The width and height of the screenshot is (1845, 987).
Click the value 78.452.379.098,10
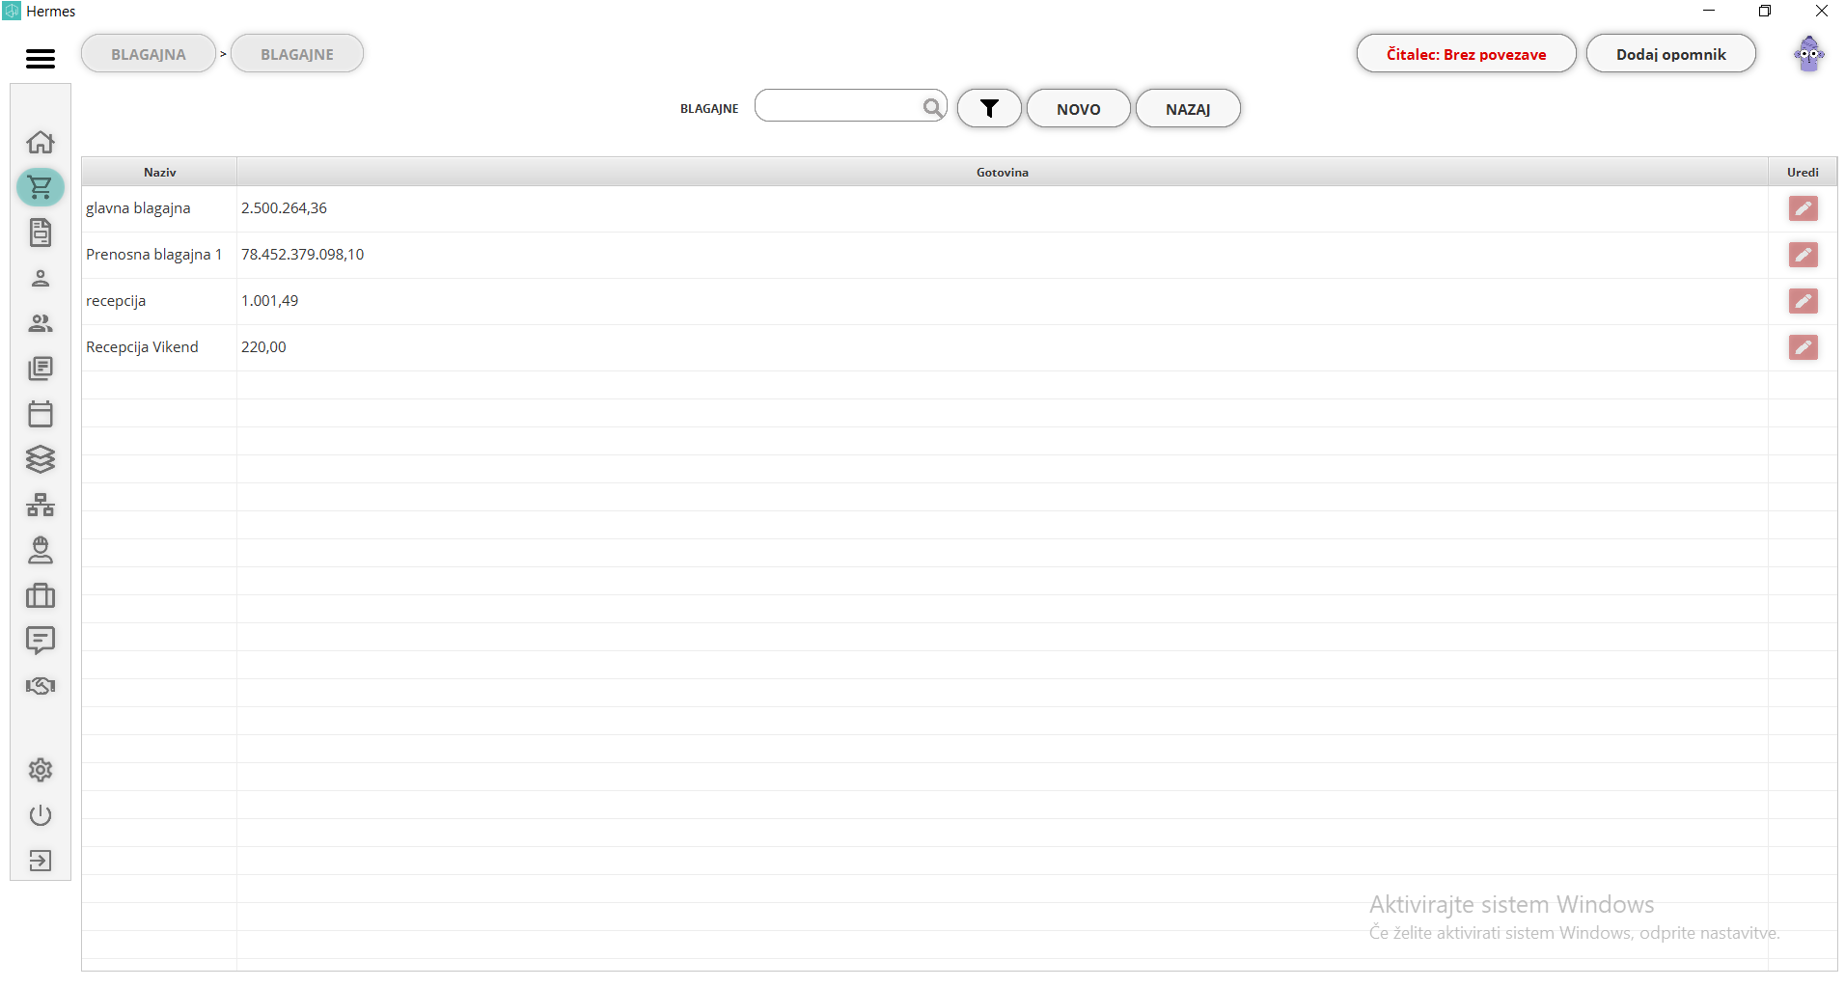(302, 255)
